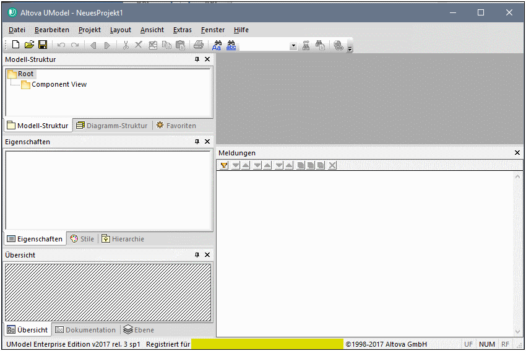Toggle pin on Modell-Struktur panel
Screen dimensions: 526x351
197,59
